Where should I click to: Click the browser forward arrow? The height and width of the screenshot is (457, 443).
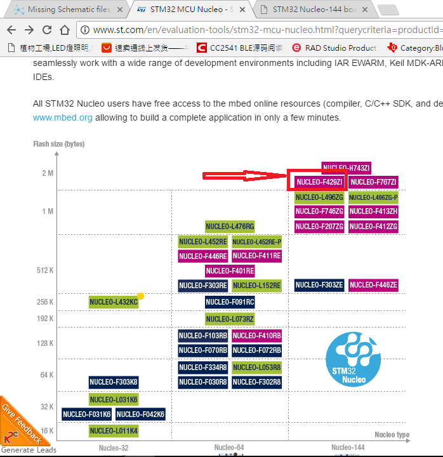[x=29, y=30]
